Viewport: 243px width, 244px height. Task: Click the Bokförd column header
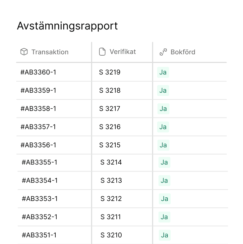pyautogui.click(x=183, y=52)
